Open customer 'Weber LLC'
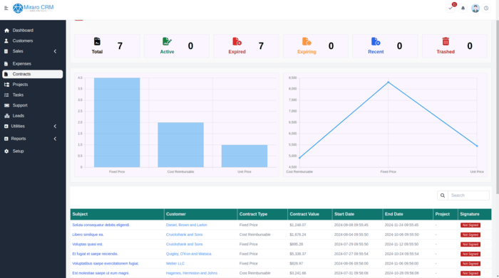Screen dimensions: 499x278 pyautogui.click(x=175, y=263)
